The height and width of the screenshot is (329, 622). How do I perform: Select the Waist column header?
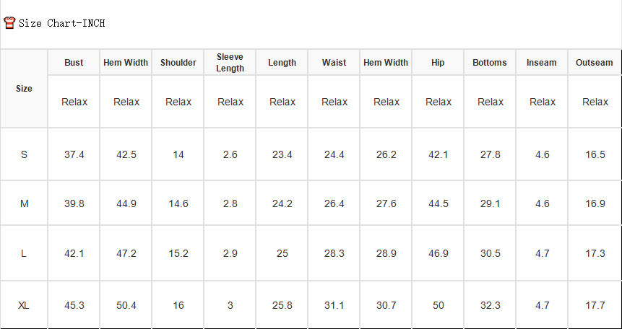click(x=334, y=63)
